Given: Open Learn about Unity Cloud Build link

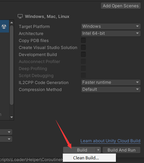Looking at the screenshot, I should click(x=110, y=141).
